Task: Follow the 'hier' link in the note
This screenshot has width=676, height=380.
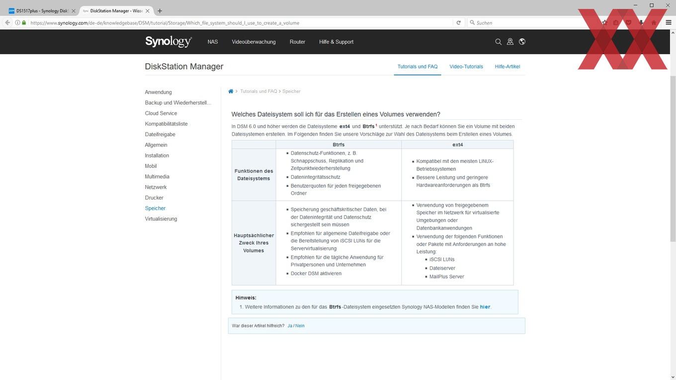Action: tap(485, 307)
